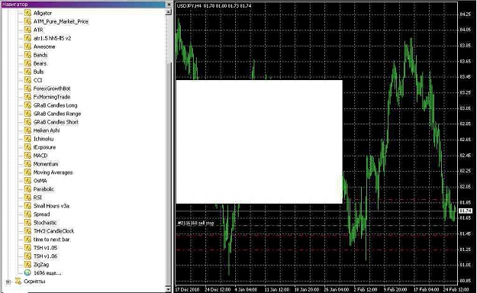Screen dimensions: 477x293
Task: Click the 17 Dec 2010 date label
Action: pyautogui.click(x=187, y=289)
